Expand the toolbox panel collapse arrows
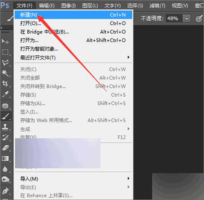204x200 pixels. click(2, 28)
